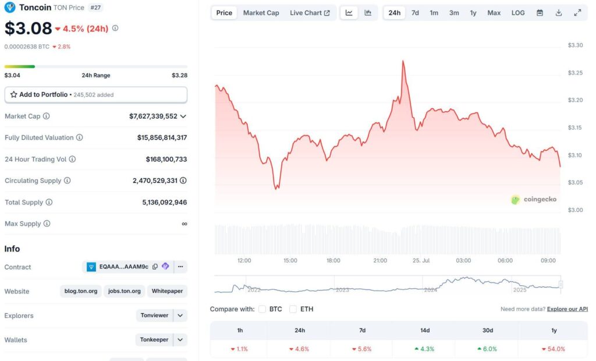This screenshot has height=361, width=596.
Task: Open the Tonviewer explorers dropdown
Action: (180, 316)
